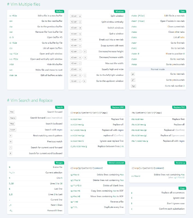Click the green Windows badge

pos(120,11)
